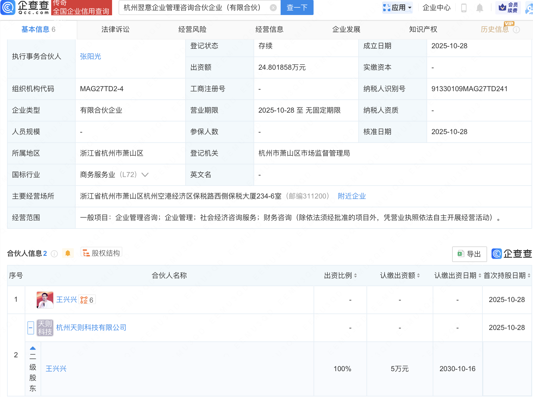Open partner 张阳光's profile link
The width and height of the screenshot is (533, 397).
point(90,56)
